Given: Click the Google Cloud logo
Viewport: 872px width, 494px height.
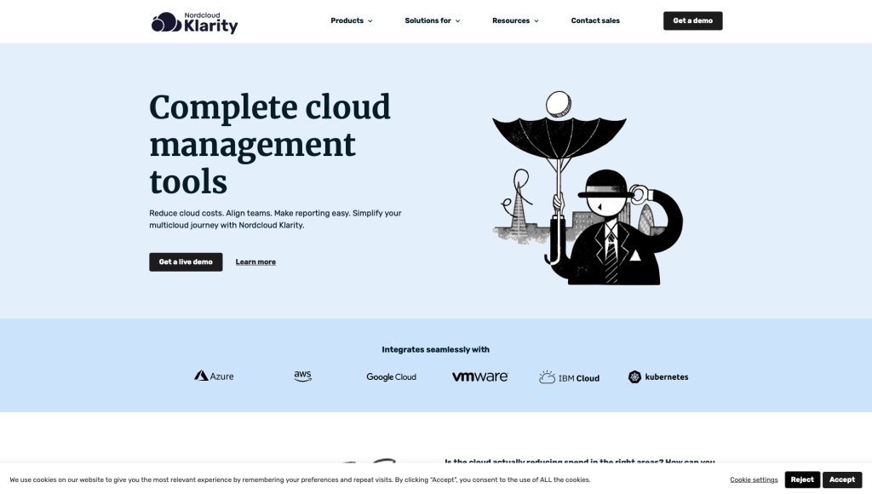Looking at the screenshot, I should (x=391, y=376).
